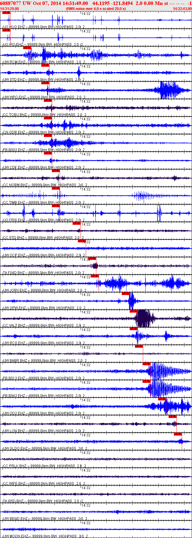The width and height of the screenshot is (192, 538).
Task: Select the red pick flag on UW JORV trace
Action: tap(95, 276)
